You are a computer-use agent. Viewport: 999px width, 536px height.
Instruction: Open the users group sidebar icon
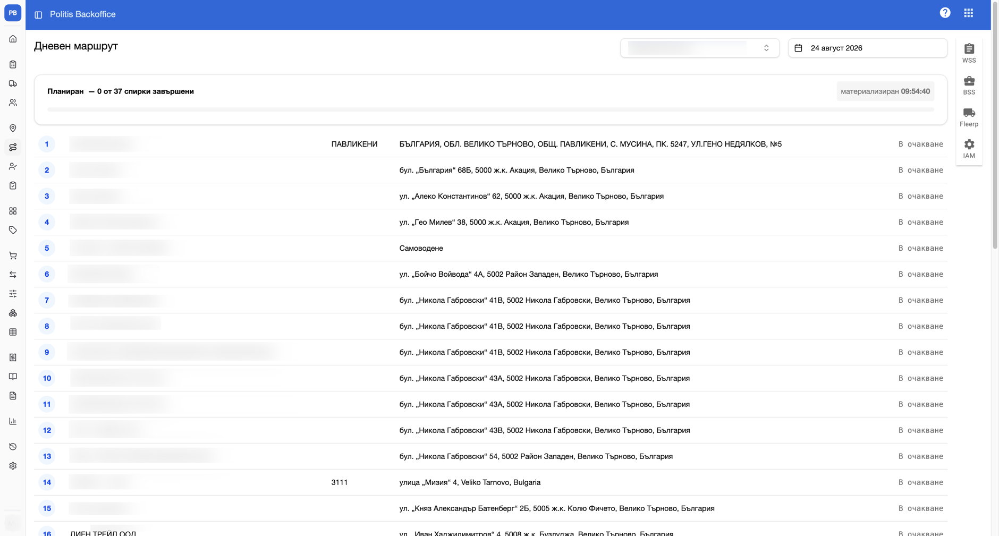pos(13,103)
